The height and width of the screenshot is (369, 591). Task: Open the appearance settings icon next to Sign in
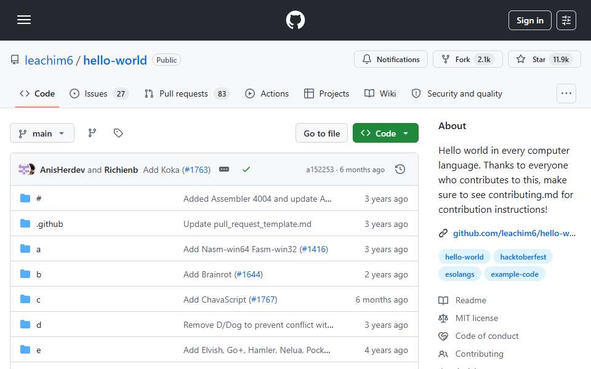[x=566, y=20]
